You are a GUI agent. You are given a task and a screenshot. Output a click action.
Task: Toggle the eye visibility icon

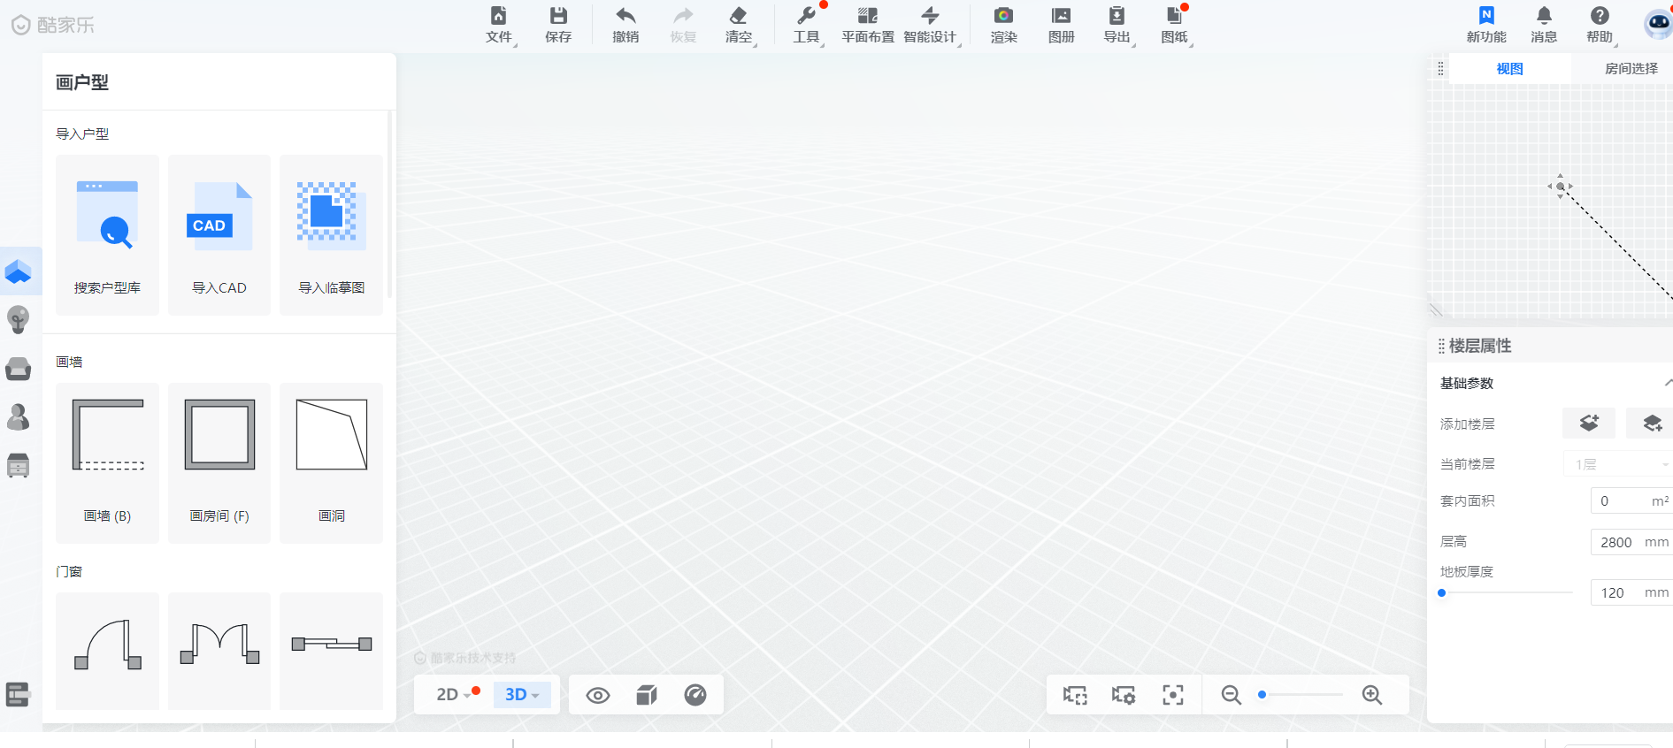coord(598,696)
